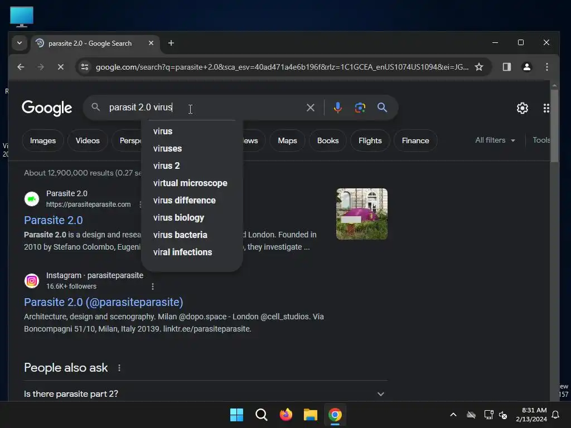This screenshot has height=428, width=571.
Task: Open options for Instagram parasiteparasite result
Action: click(153, 286)
